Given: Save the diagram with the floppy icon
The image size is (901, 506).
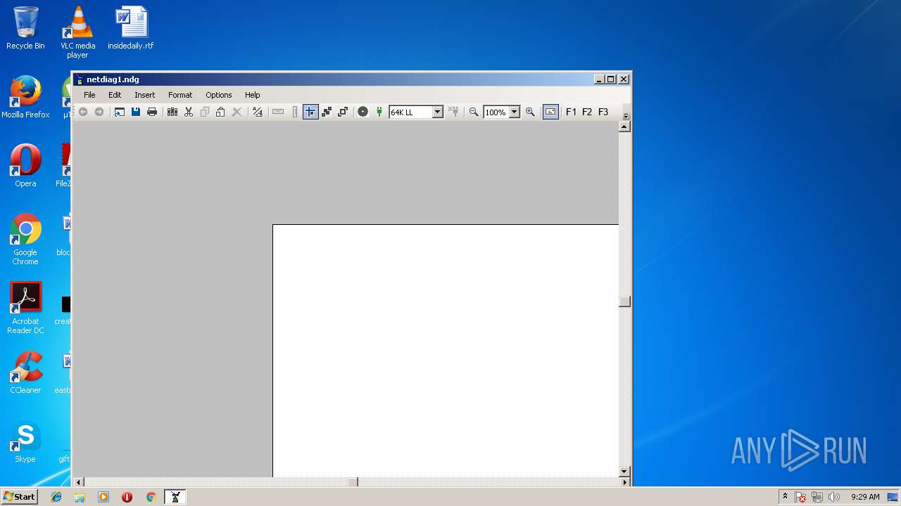Looking at the screenshot, I should tap(136, 112).
